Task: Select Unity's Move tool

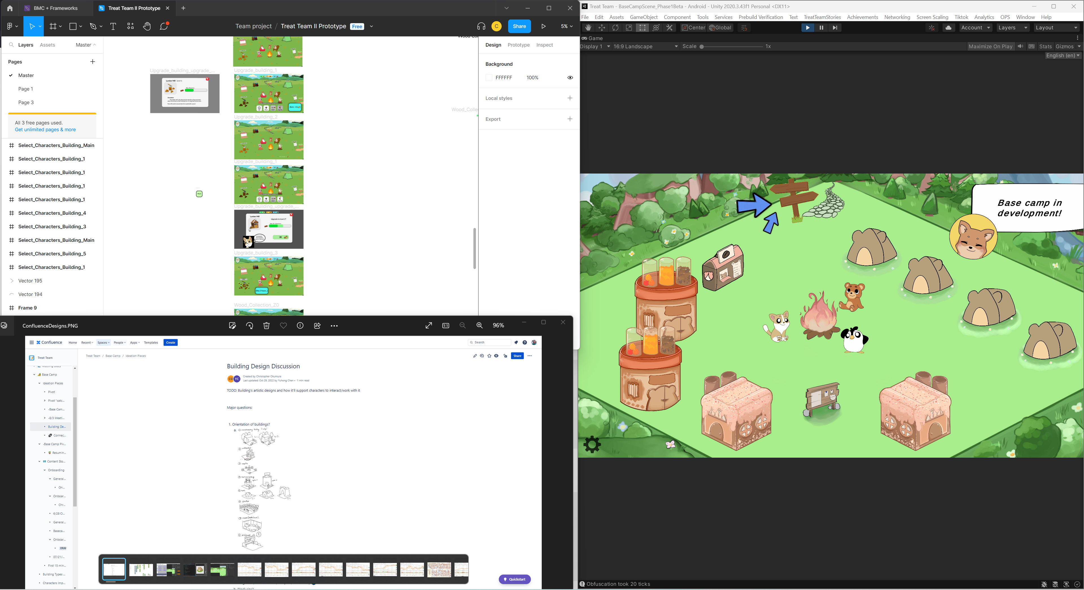Action: tap(602, 28)
